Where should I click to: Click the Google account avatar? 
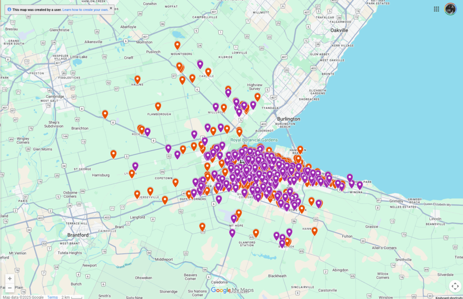[x=450, y=9]
